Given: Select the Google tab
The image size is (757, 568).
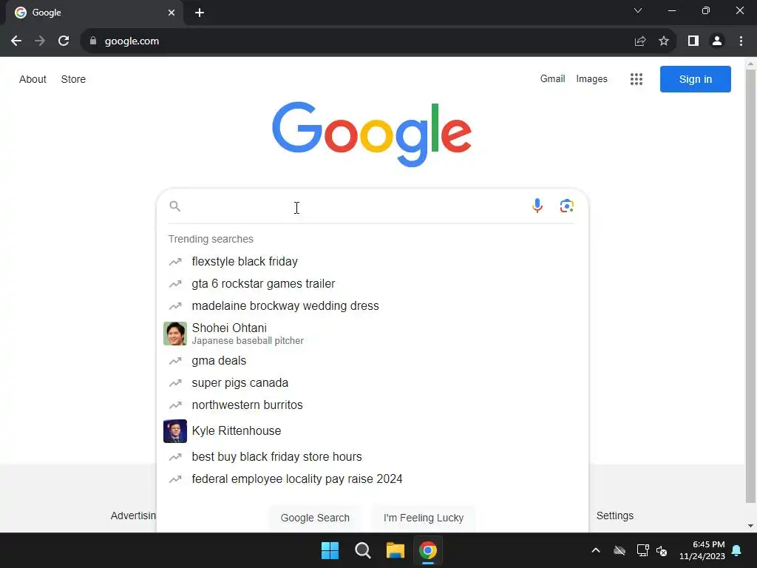Looking at the screenshot, I should pyautogui.click(x=94, y=13).
